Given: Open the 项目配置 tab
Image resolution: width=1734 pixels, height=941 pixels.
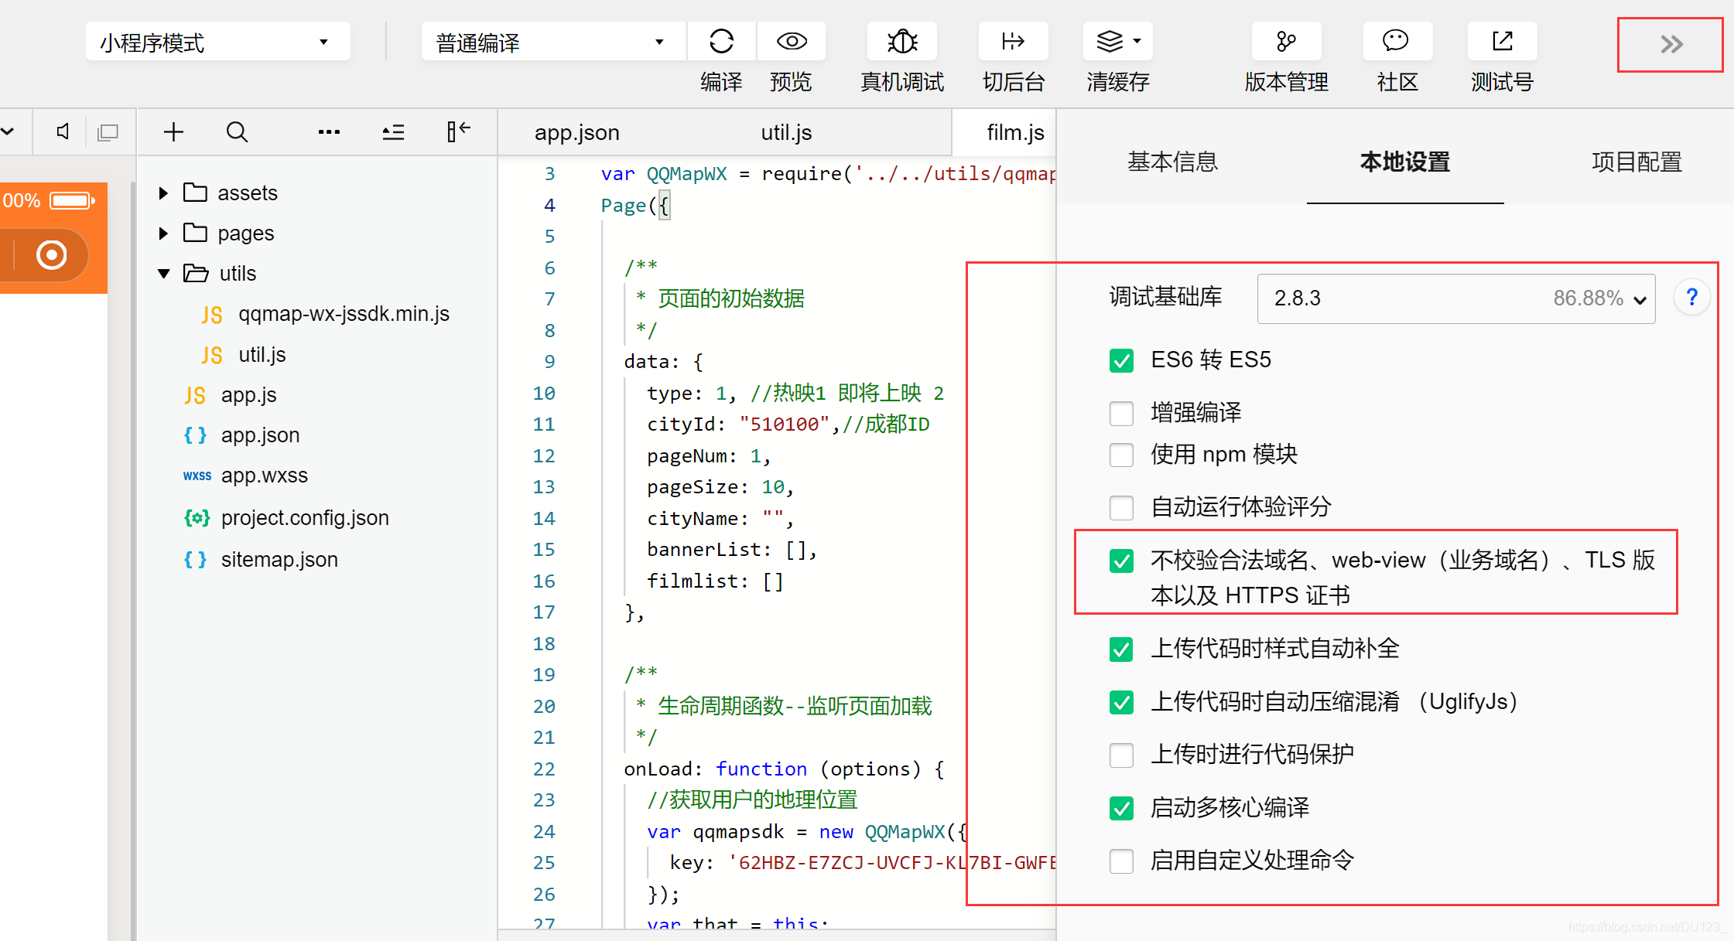Looking at the screenshot, I should point(1637,162).
